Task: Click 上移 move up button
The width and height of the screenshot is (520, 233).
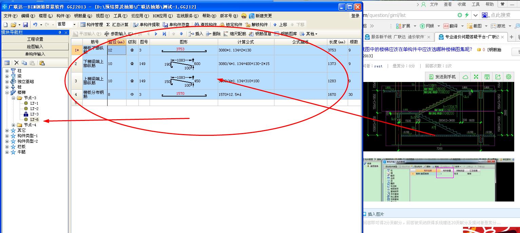Action: tap(280, 25)
